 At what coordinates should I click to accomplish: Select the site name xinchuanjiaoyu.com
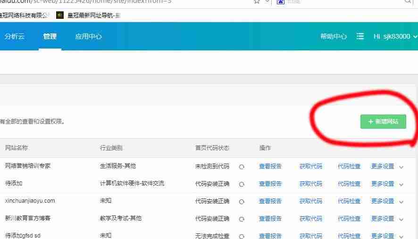point(30,201)
